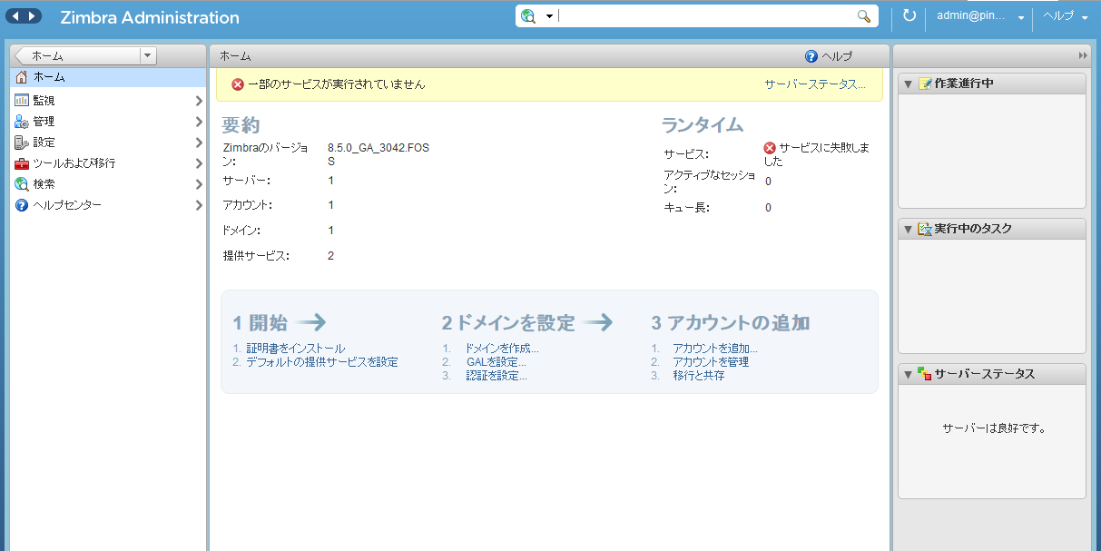The height and width of the screenshot is (551, 1101).
Task: Click the 管理 users icon
Action: [x=22, y=122]
